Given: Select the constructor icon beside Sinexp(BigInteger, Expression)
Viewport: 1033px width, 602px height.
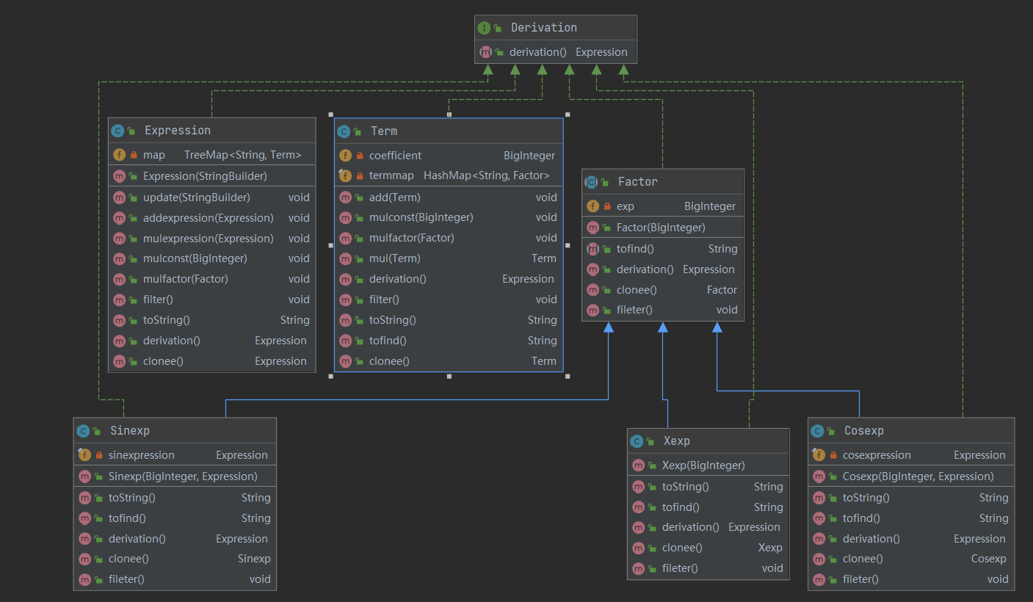Looking at the screenshot, I should pyautogui.click(x=84, y=476).
